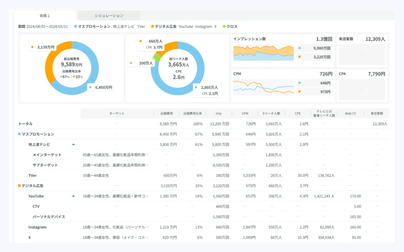This screenshot has width=404, height=252.
Task: Click the インプレッション数 area chart
Action: tap(263, 52)
